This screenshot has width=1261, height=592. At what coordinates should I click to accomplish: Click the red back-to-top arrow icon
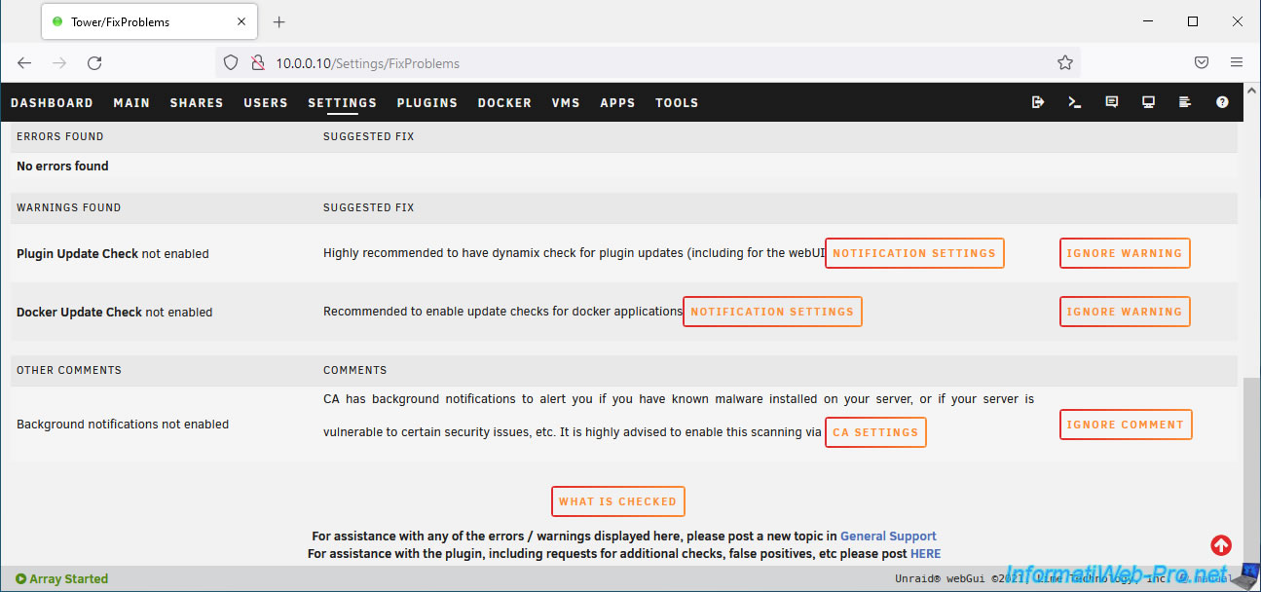pyautogui.click(x=1221, y=545)
